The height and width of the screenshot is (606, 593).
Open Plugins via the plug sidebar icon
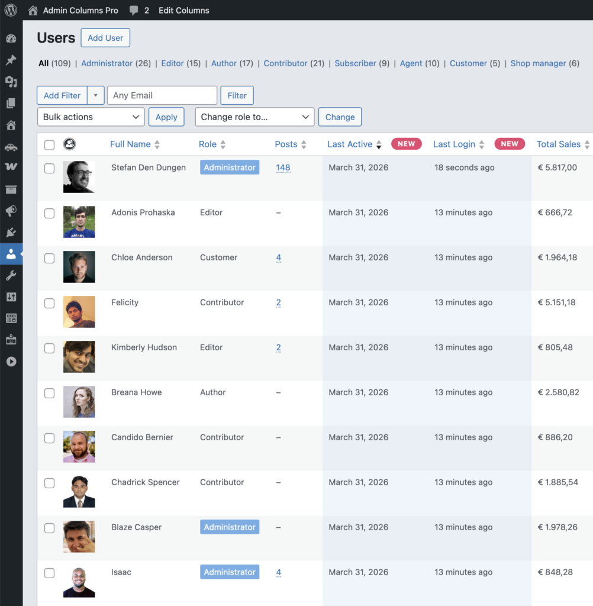pos(11,233)
